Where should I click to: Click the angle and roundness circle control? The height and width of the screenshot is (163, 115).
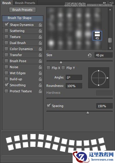(99, 78)
